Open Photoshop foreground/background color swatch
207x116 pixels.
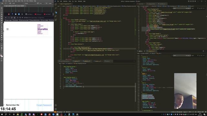1,56
